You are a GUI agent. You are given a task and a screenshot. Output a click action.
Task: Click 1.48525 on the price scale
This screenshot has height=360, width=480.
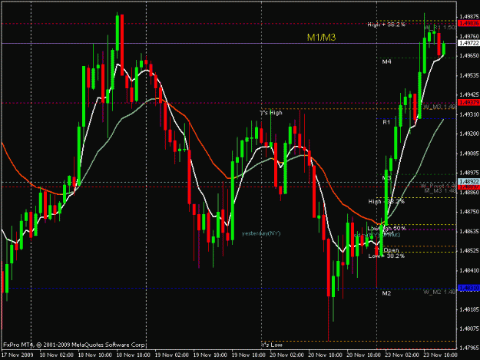[x=469, y=251]
